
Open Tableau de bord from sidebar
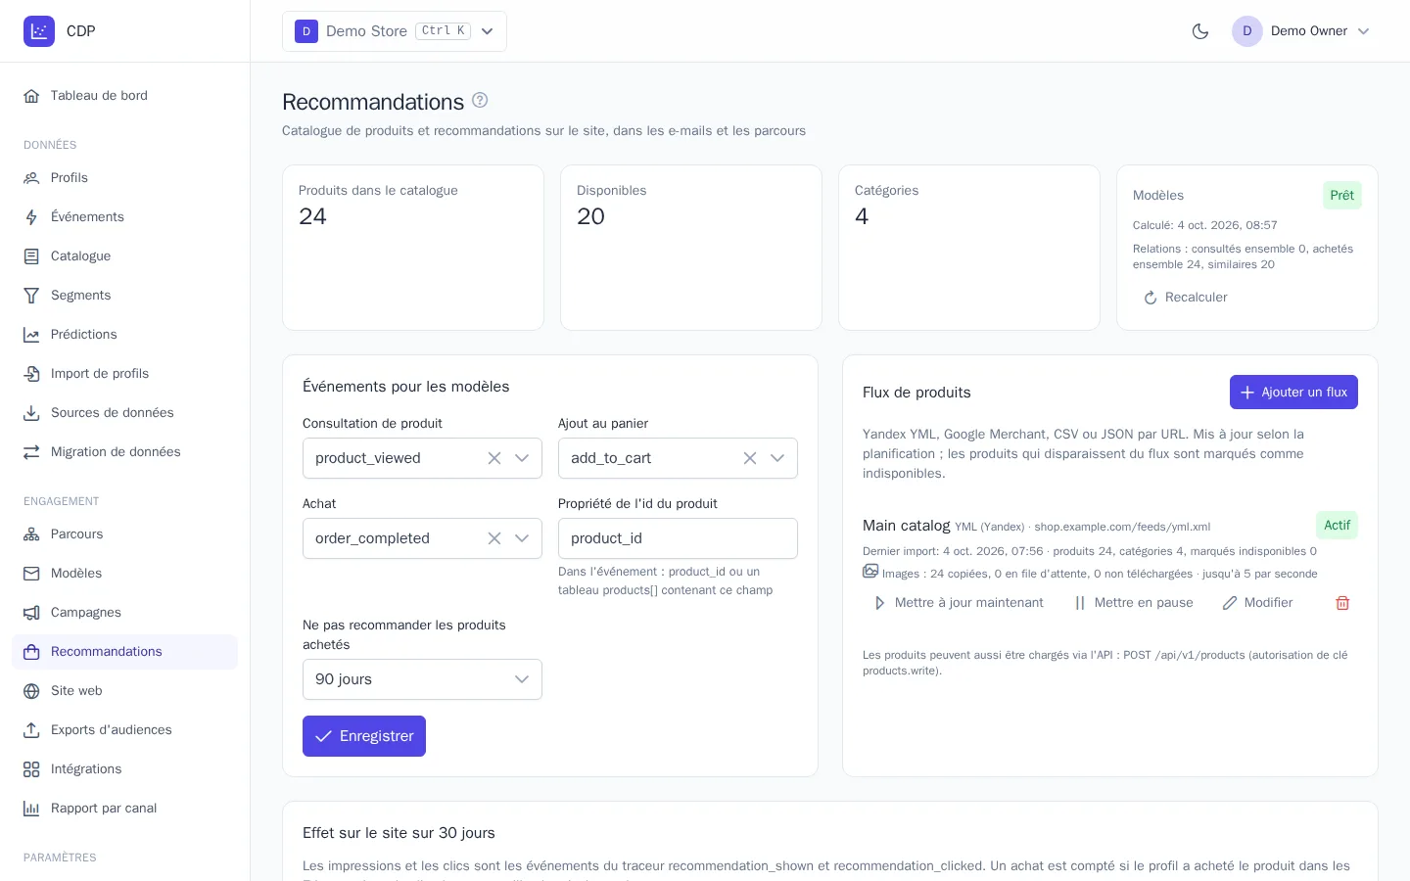click(x=125, y=96)
